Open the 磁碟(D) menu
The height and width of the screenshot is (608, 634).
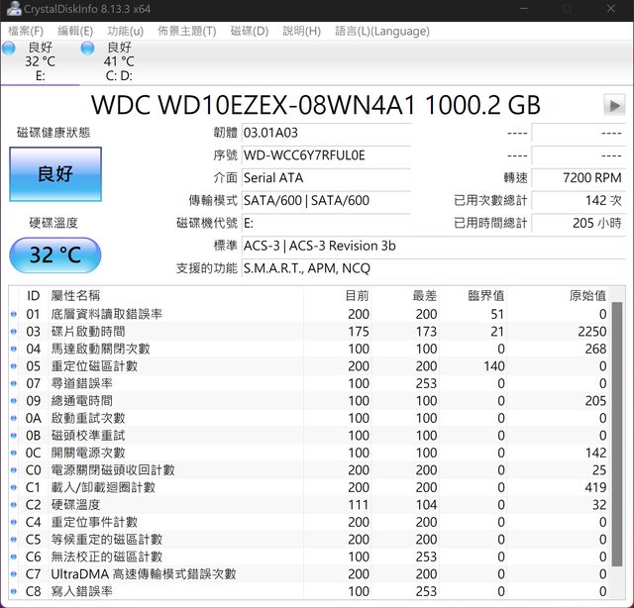coord(249,31)
